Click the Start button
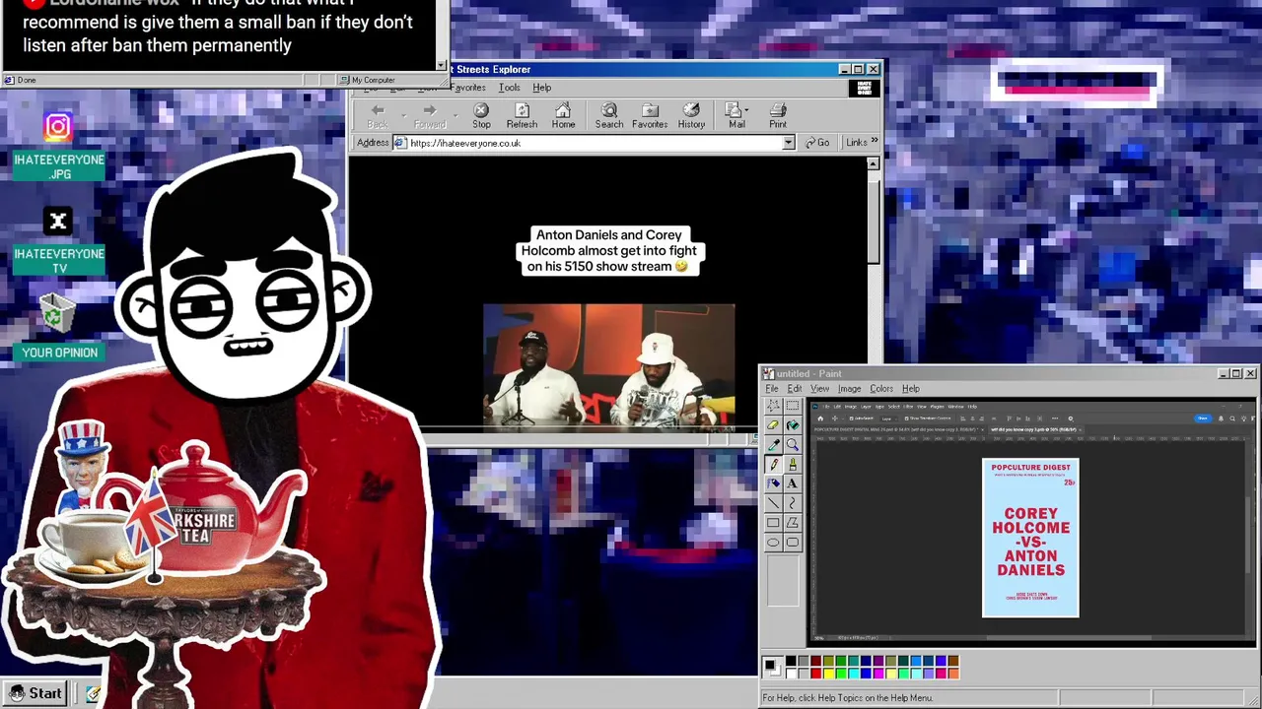1262x709 pixels. point(35,693)
